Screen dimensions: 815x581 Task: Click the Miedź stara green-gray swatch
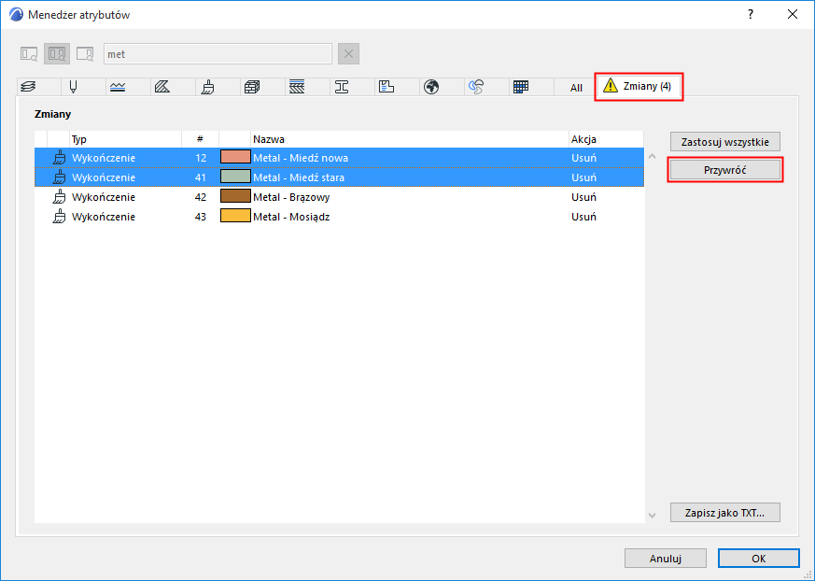point(235,177)
